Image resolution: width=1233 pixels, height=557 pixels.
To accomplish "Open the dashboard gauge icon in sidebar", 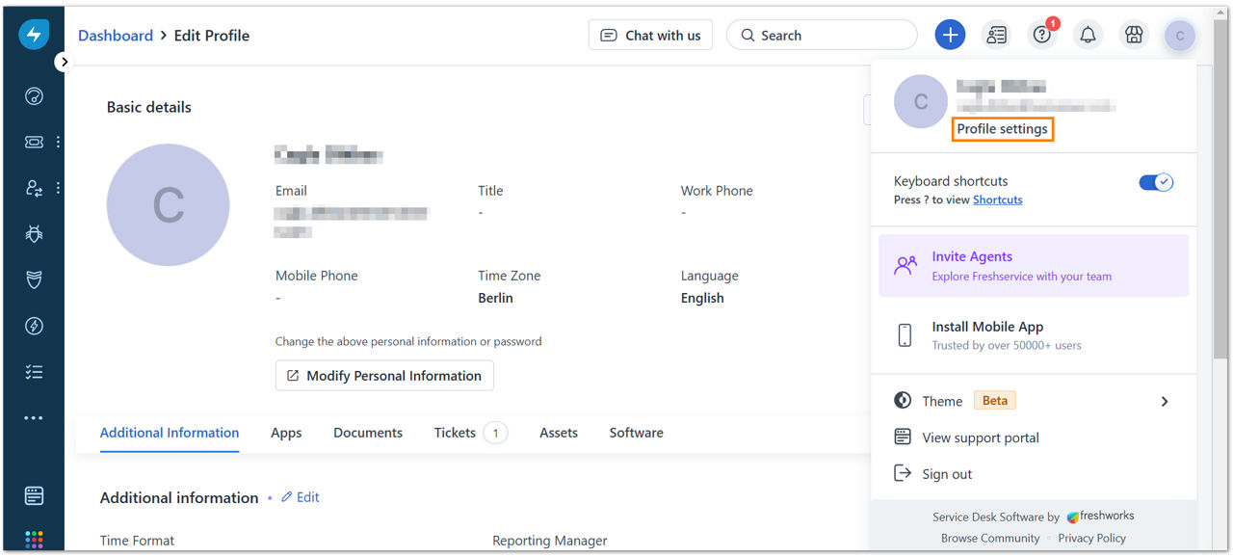I will click(x=34, y=95).
